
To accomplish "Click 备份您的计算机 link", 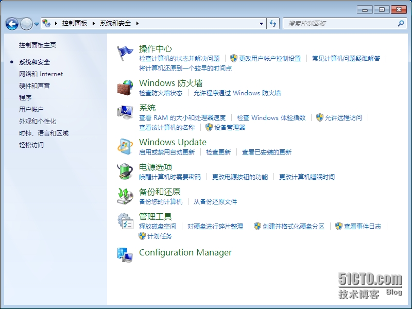I will tap(161, 201).
